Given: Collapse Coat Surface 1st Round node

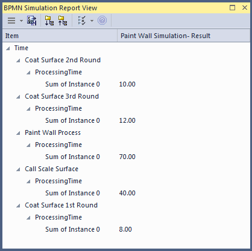Looking at the screenshot, I should (x=18, y=206).
